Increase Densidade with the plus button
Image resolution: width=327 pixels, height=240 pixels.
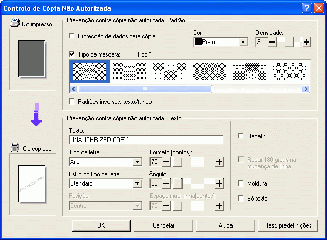coord(306,42)
